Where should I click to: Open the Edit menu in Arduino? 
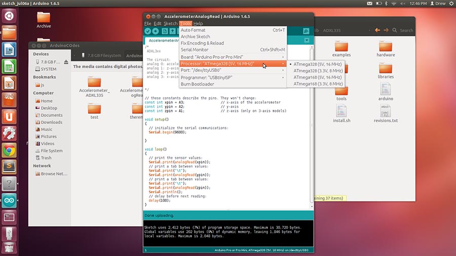point(158,23)
